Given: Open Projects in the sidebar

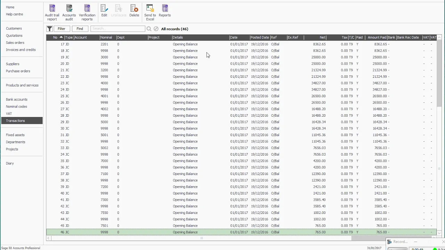Looking at the screenshot, I should 12,149.
